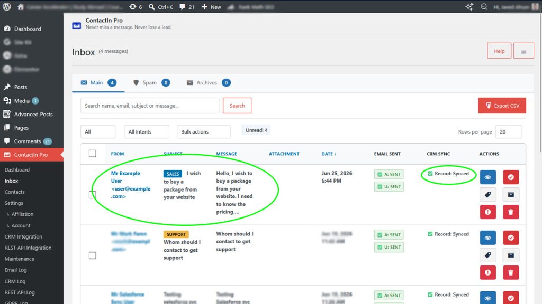Viewport: 542px width, 304px height.
Task: Flag SUPPORT message as spam
Action: pos(487,273)
